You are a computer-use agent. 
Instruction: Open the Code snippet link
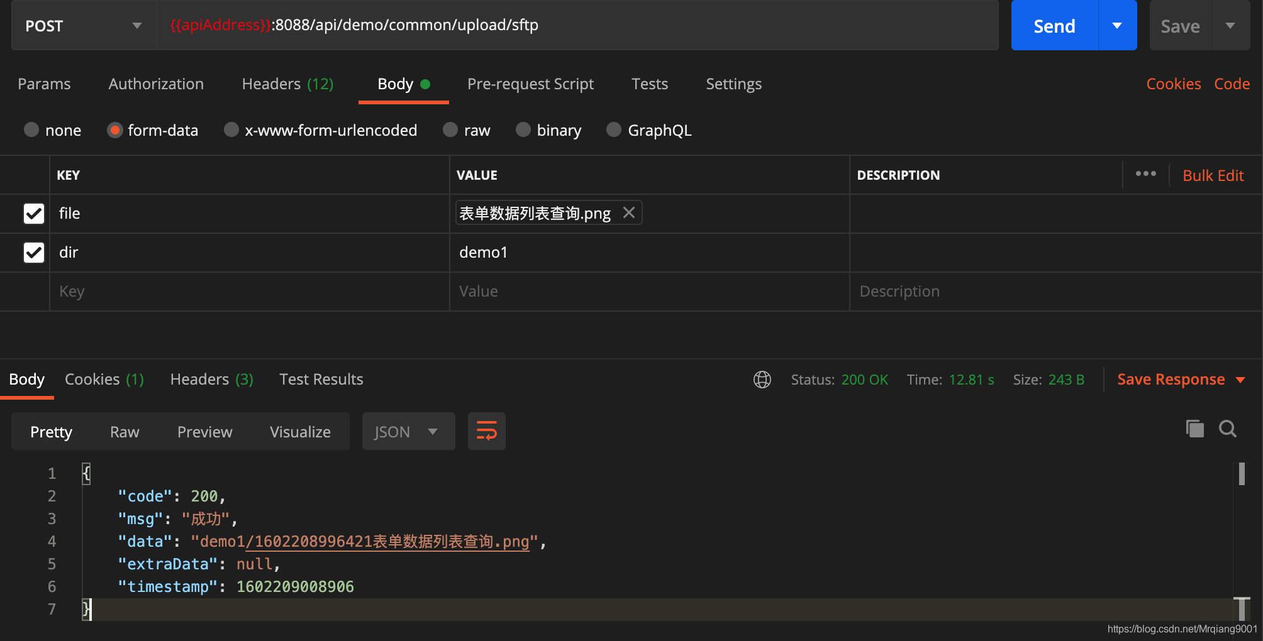(1232, 84)
